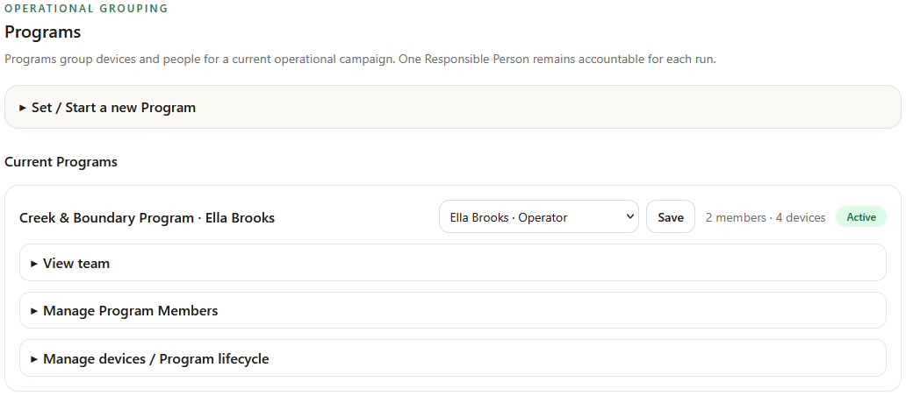
Task: Click the chevron on the Ella Brooks dropdown
Action: pyautogui.click(x=629, y=217)
